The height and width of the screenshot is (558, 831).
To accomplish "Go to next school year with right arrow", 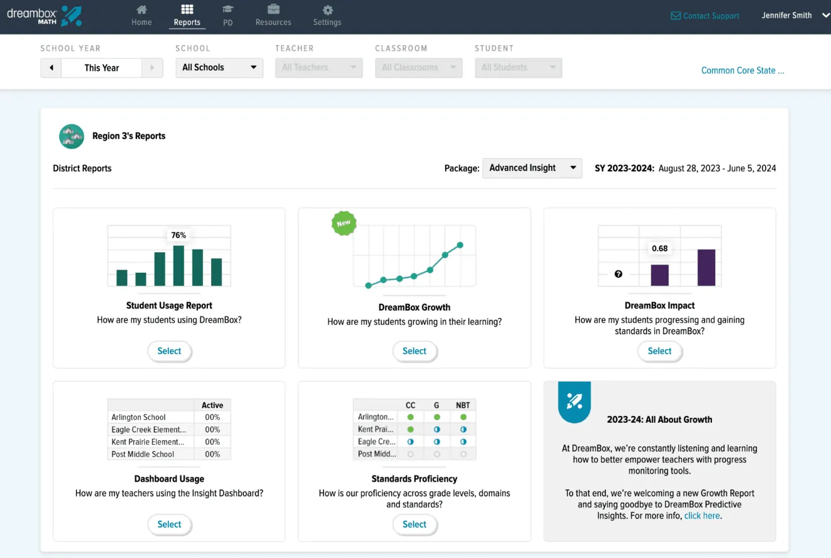I will (x=152, y=68).
